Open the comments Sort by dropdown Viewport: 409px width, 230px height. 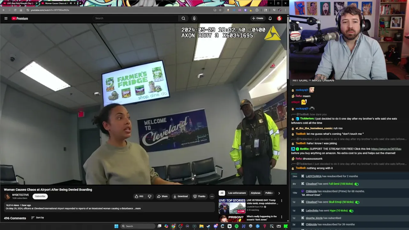(x=37, y=218)
